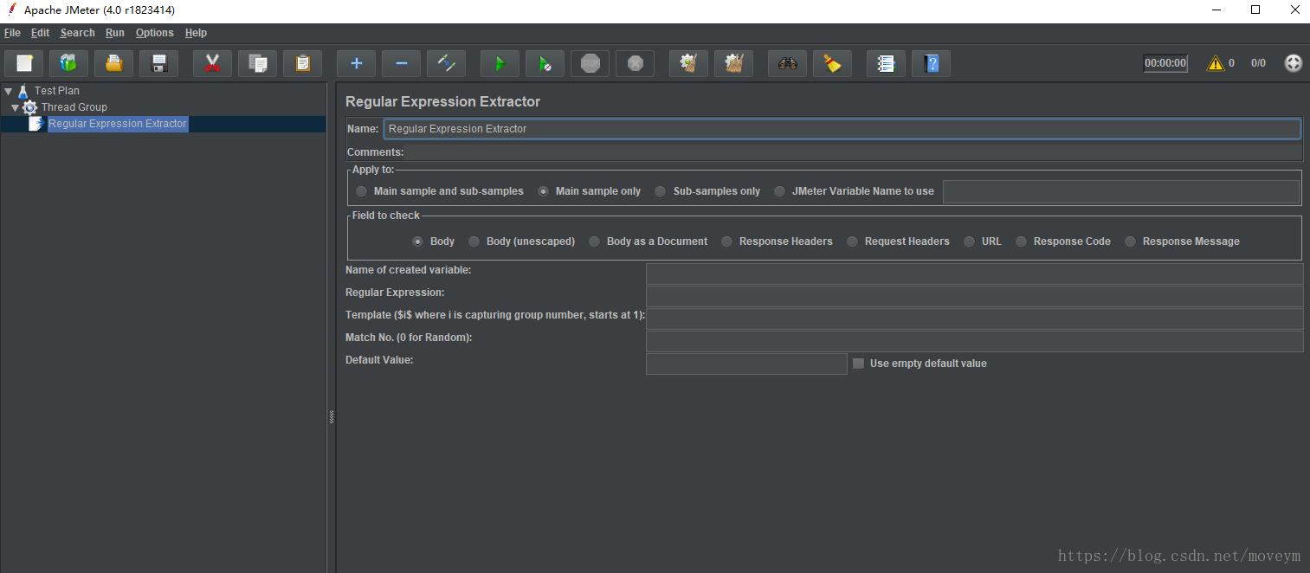Click the Copy icon in toolbar

point(257,63)
